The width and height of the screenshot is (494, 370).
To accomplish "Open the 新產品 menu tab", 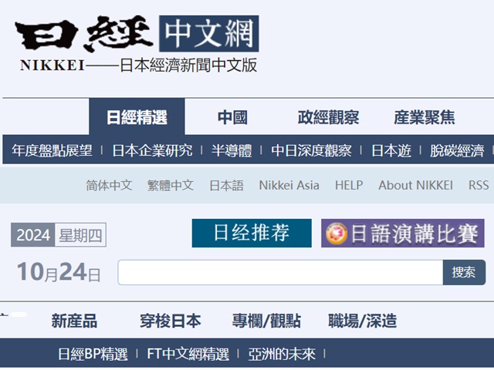I will 74,321.
